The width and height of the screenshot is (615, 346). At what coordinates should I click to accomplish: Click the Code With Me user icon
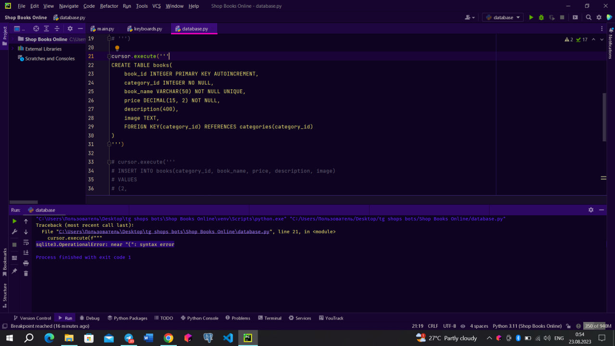(x=469, y=17)
